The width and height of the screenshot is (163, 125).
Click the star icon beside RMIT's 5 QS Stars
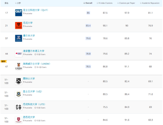(x=35, y=54)
